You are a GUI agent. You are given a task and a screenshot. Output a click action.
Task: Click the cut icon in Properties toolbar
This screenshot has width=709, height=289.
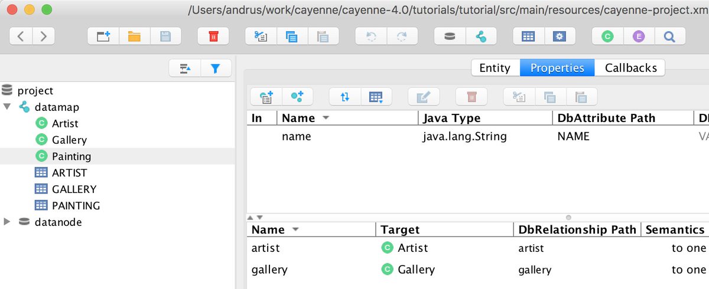tap(519, 97)
